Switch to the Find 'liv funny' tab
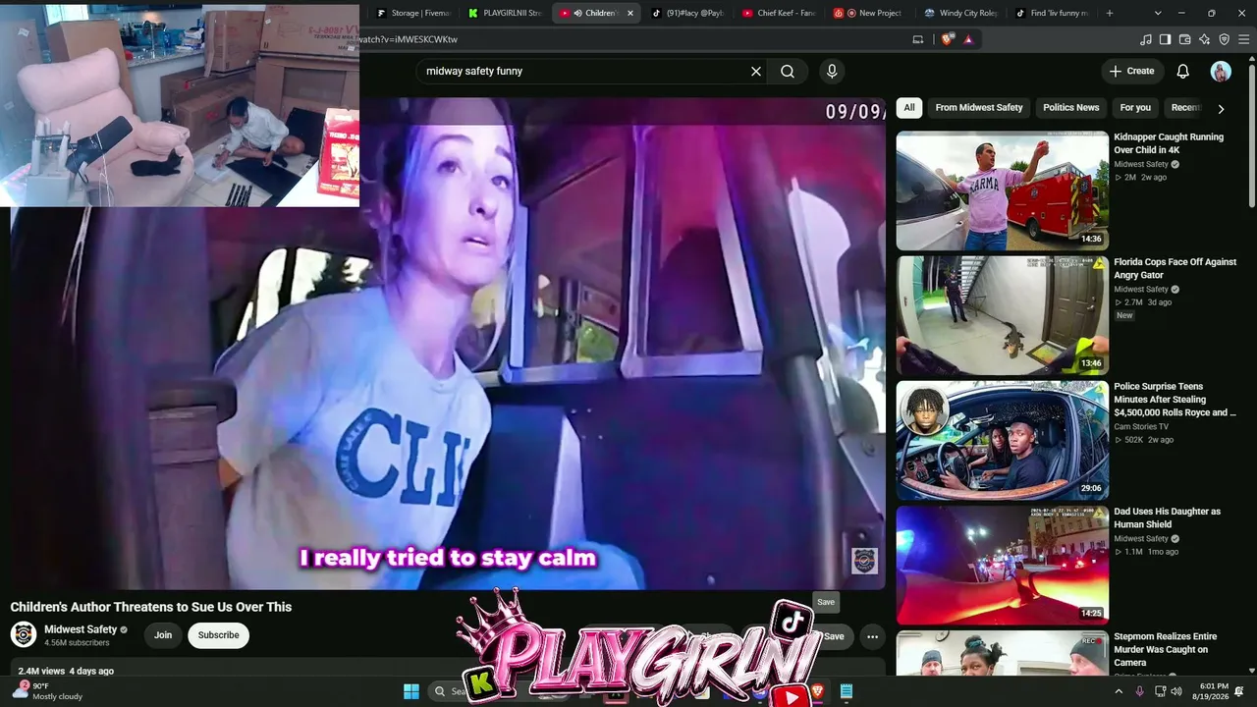 (x=1054, y=13)
